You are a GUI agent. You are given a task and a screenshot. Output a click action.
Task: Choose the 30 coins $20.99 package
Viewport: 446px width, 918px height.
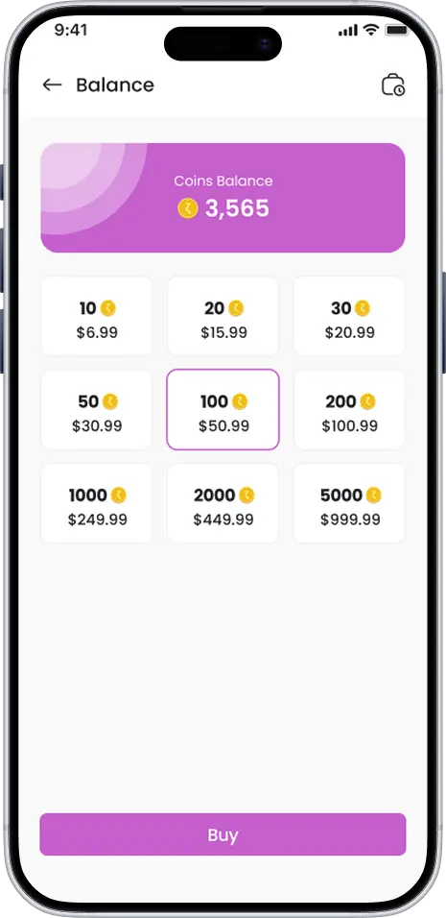click(x=349, y=316)
